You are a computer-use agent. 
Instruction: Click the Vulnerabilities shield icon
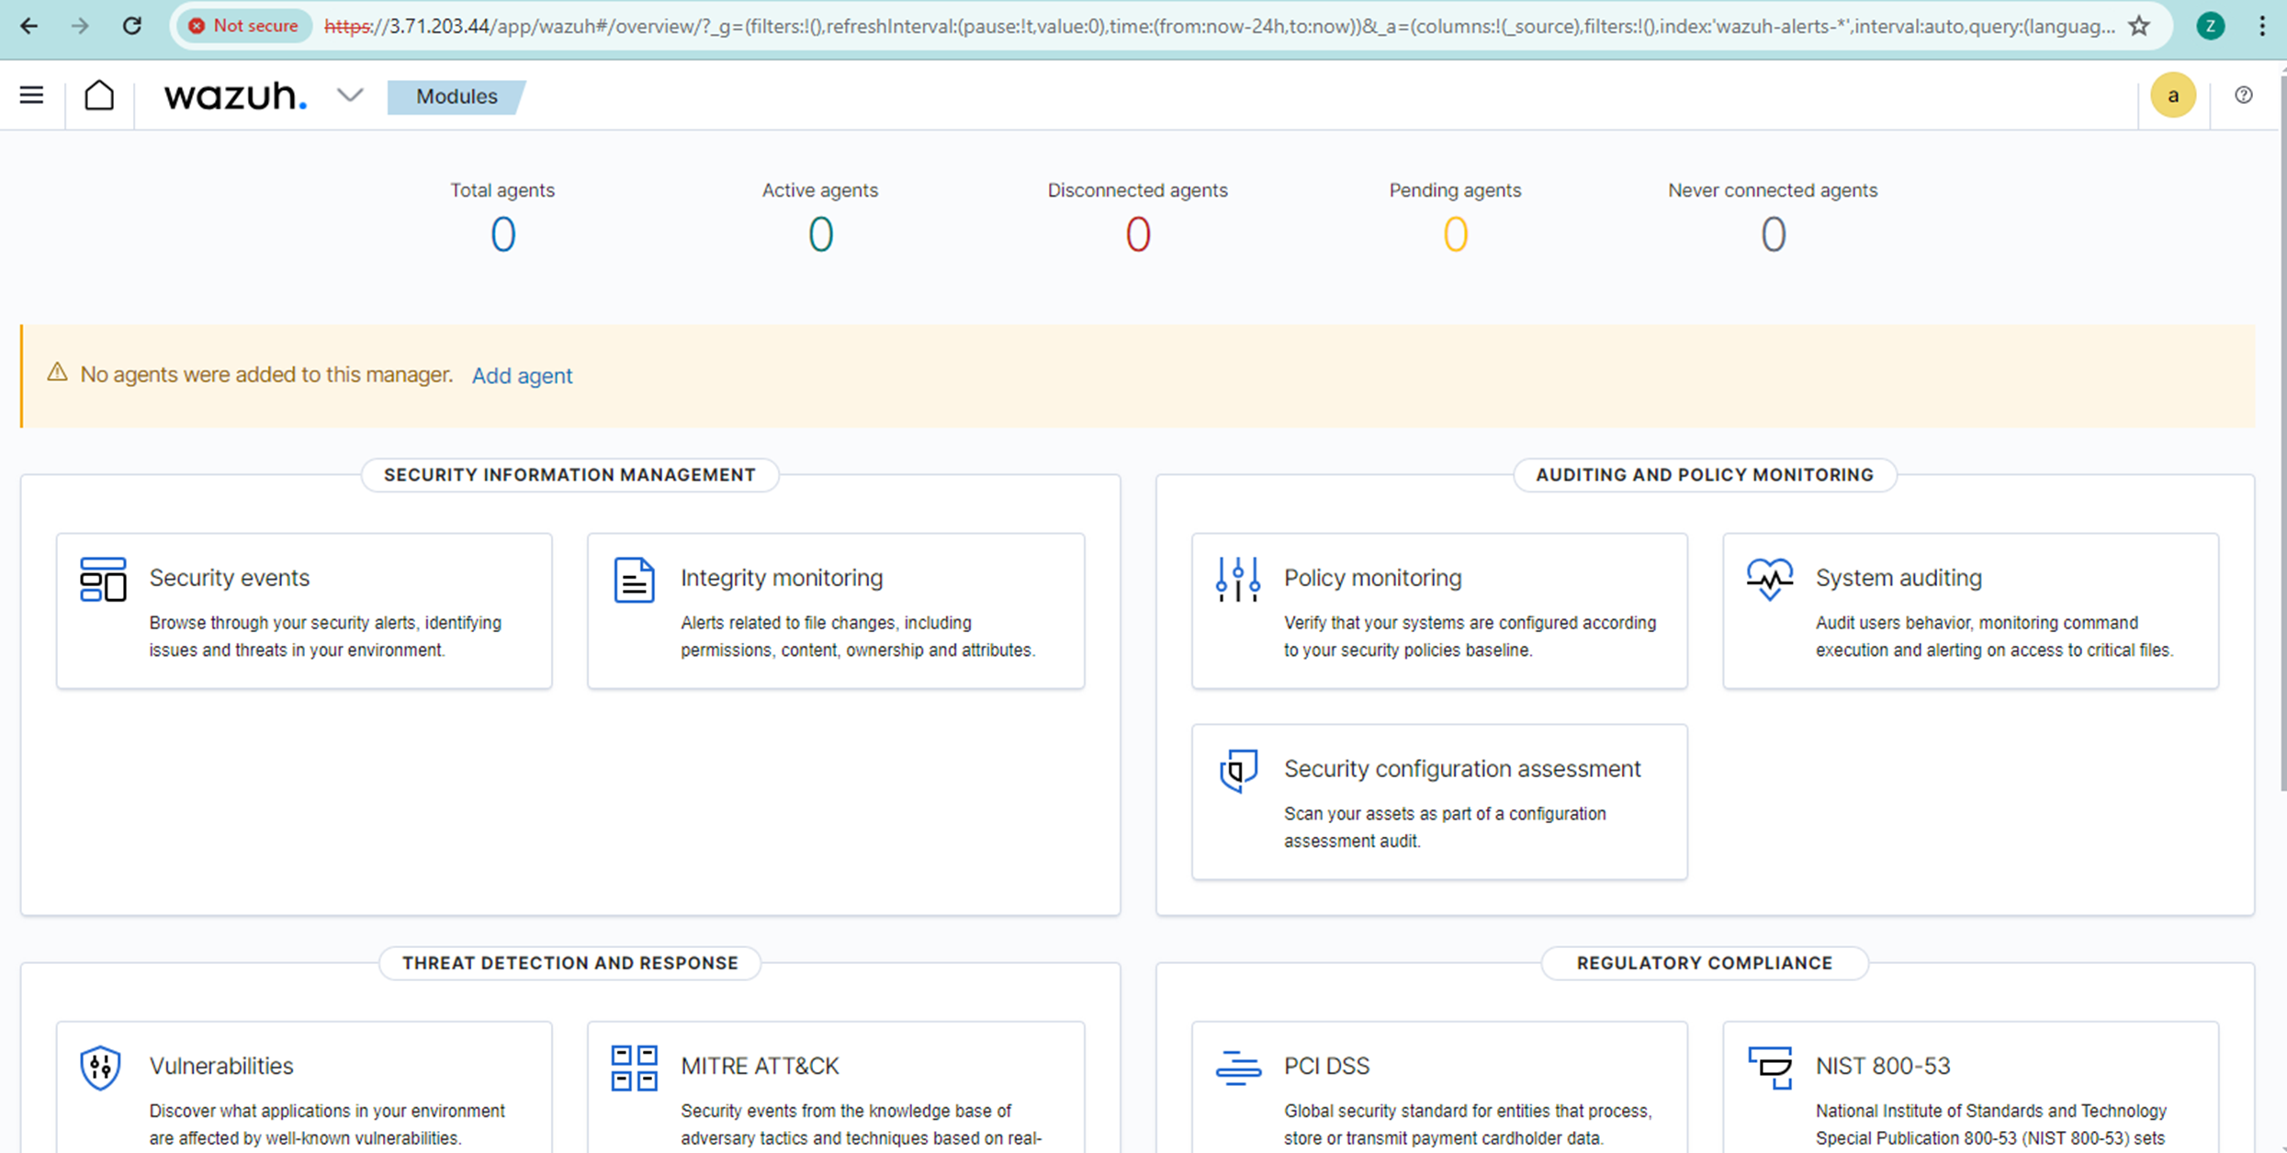tap(100, 1068)
